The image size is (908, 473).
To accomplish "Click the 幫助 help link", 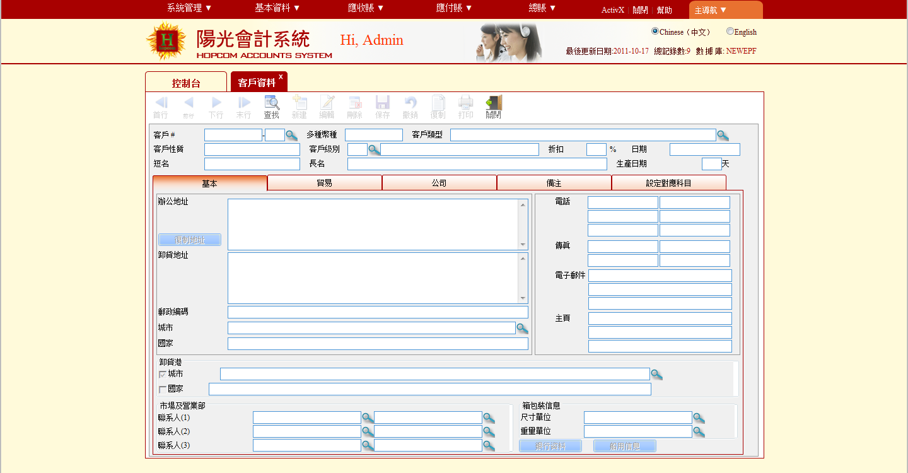I will (664, 10).
